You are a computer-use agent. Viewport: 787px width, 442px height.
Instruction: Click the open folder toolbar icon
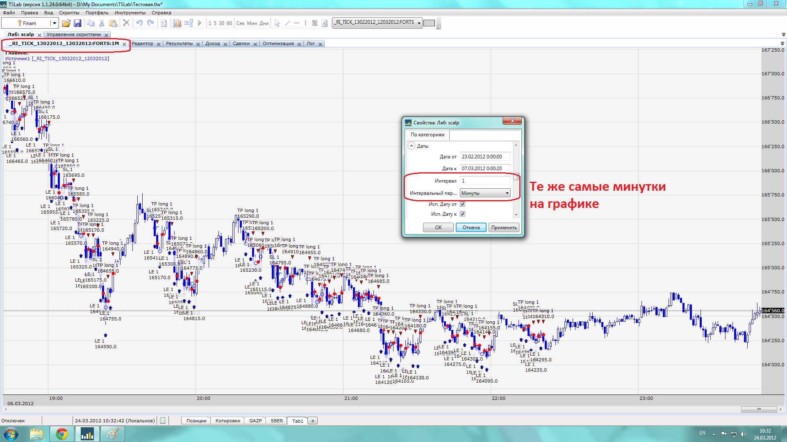(x=66, y=23)
